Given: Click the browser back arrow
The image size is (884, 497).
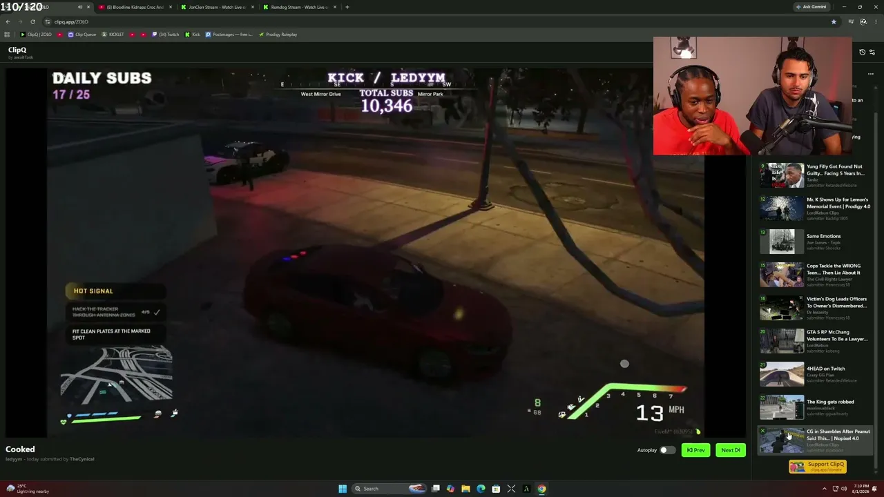Looking at the screenshot, I should [x=8, y=21].
